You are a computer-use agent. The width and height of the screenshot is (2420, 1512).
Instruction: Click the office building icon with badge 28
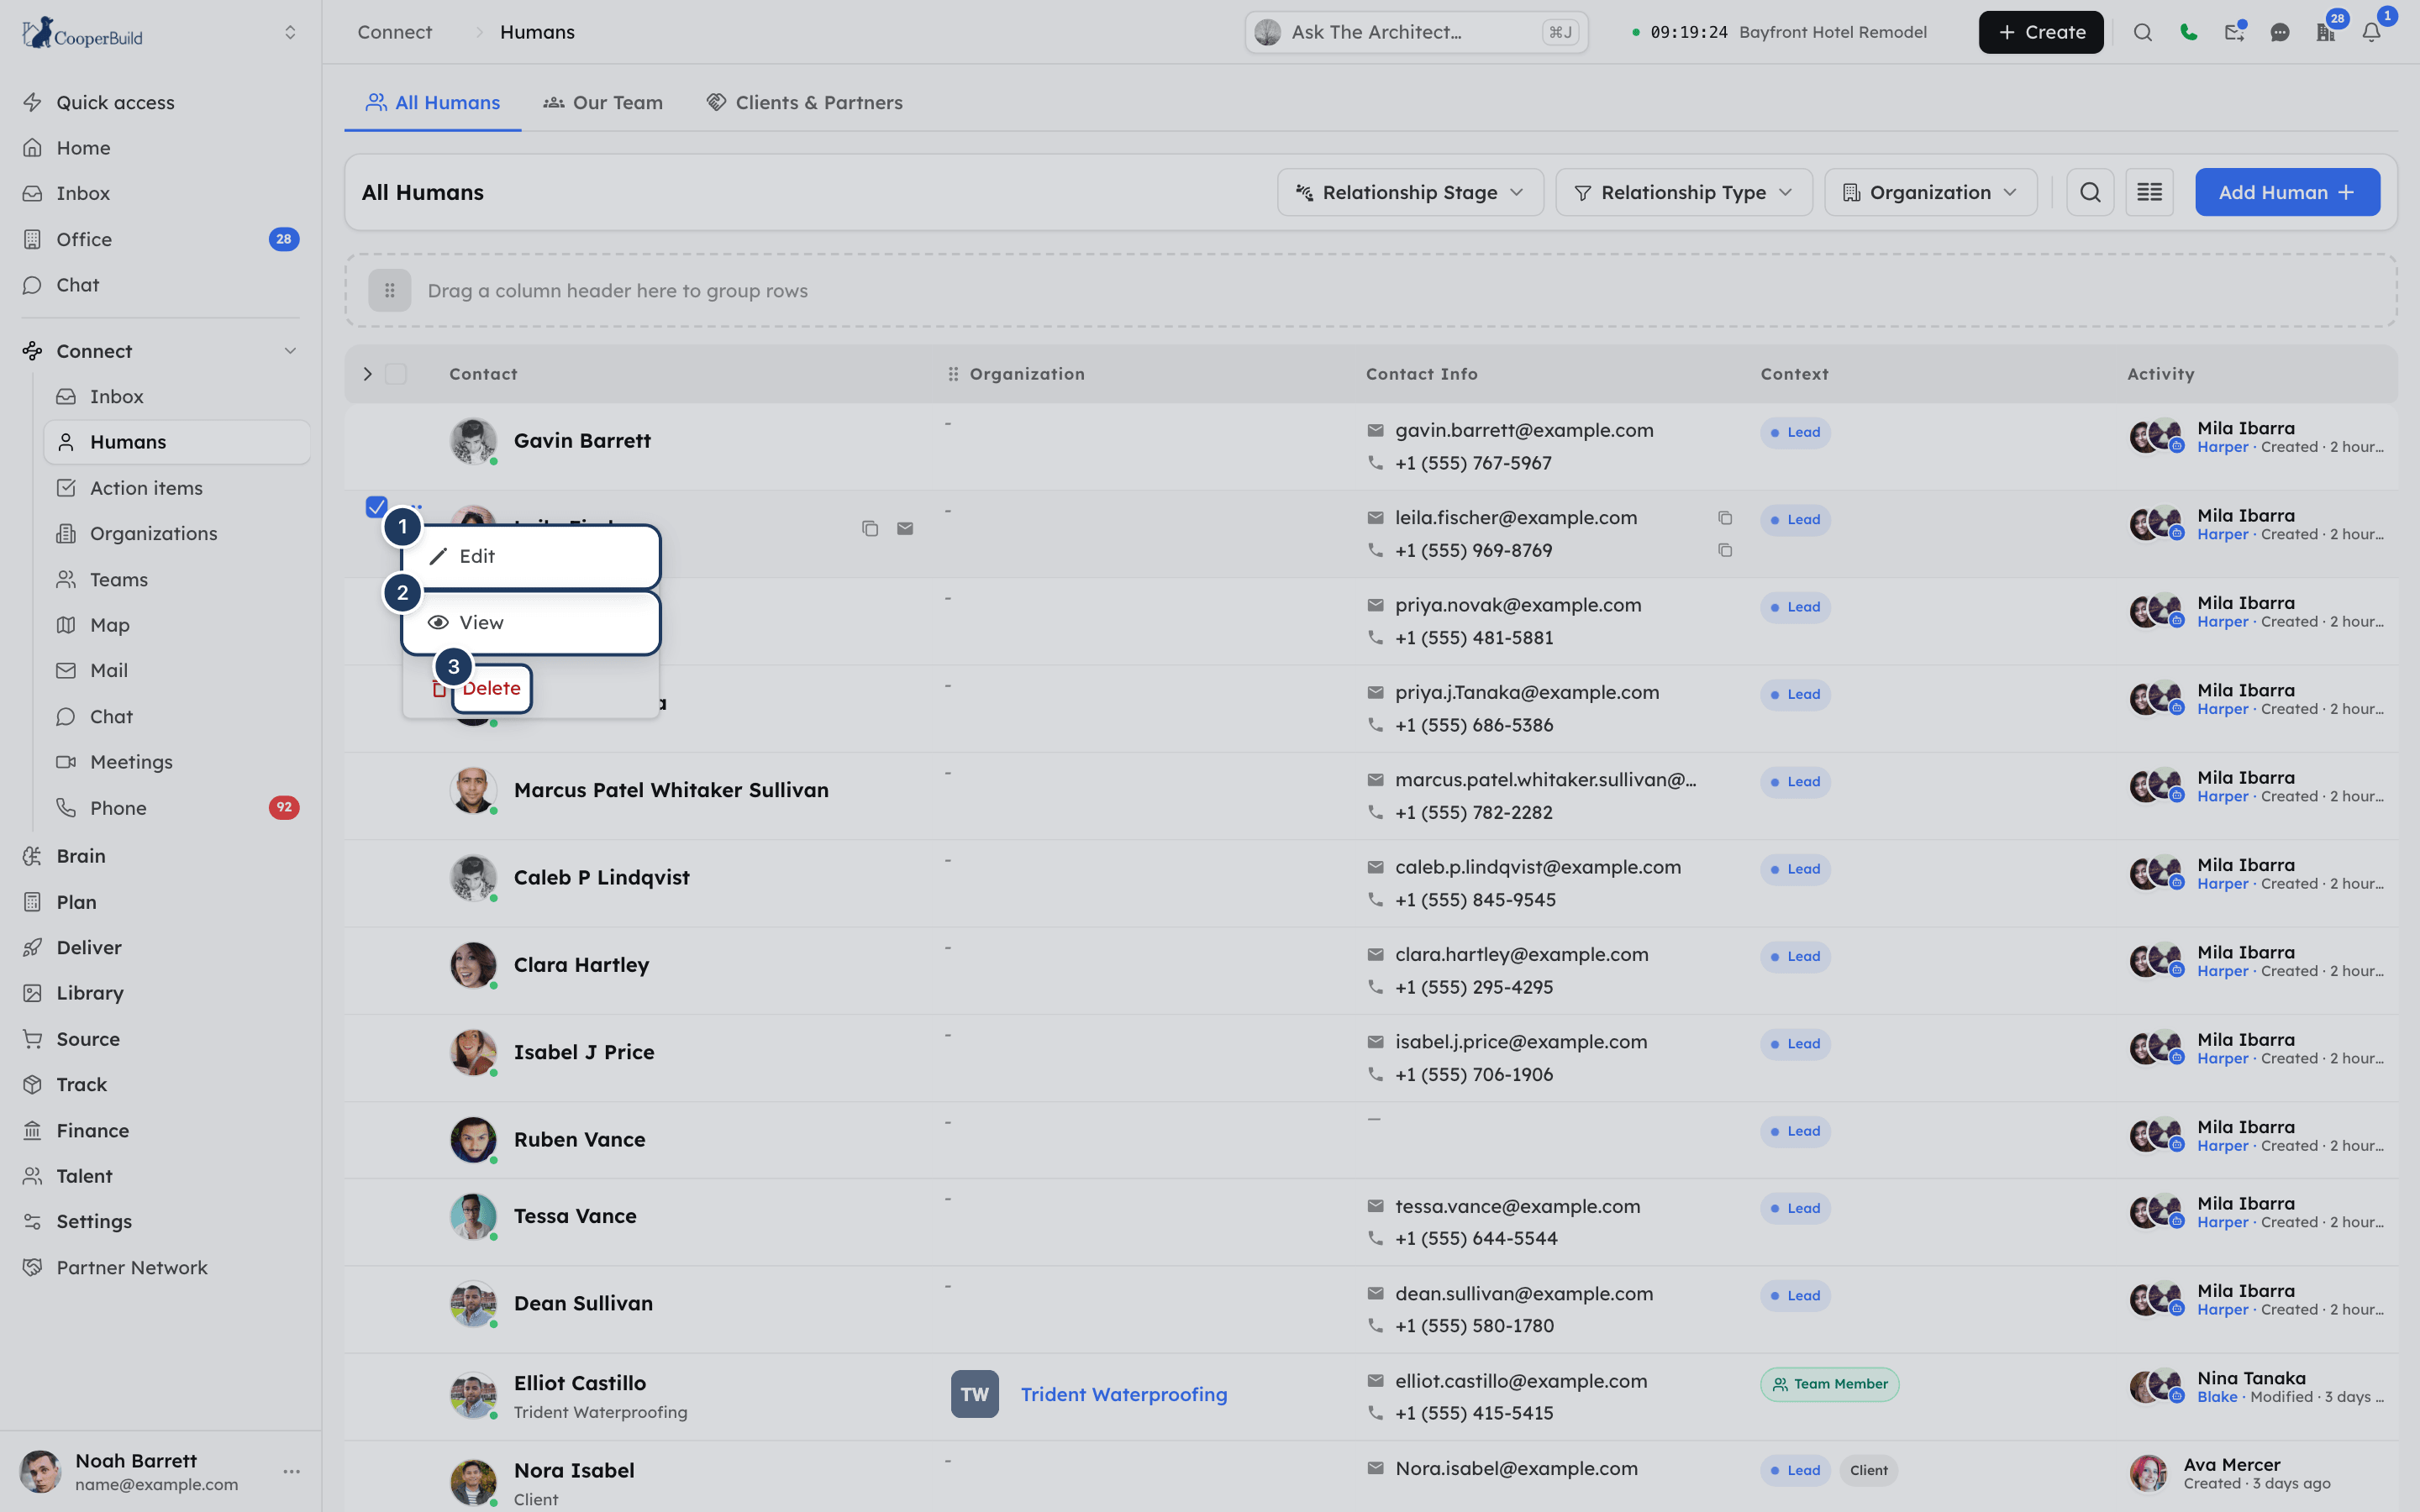pos(2325,32)
